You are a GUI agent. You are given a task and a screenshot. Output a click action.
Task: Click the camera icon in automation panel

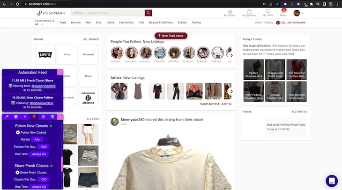click(16, 117)
